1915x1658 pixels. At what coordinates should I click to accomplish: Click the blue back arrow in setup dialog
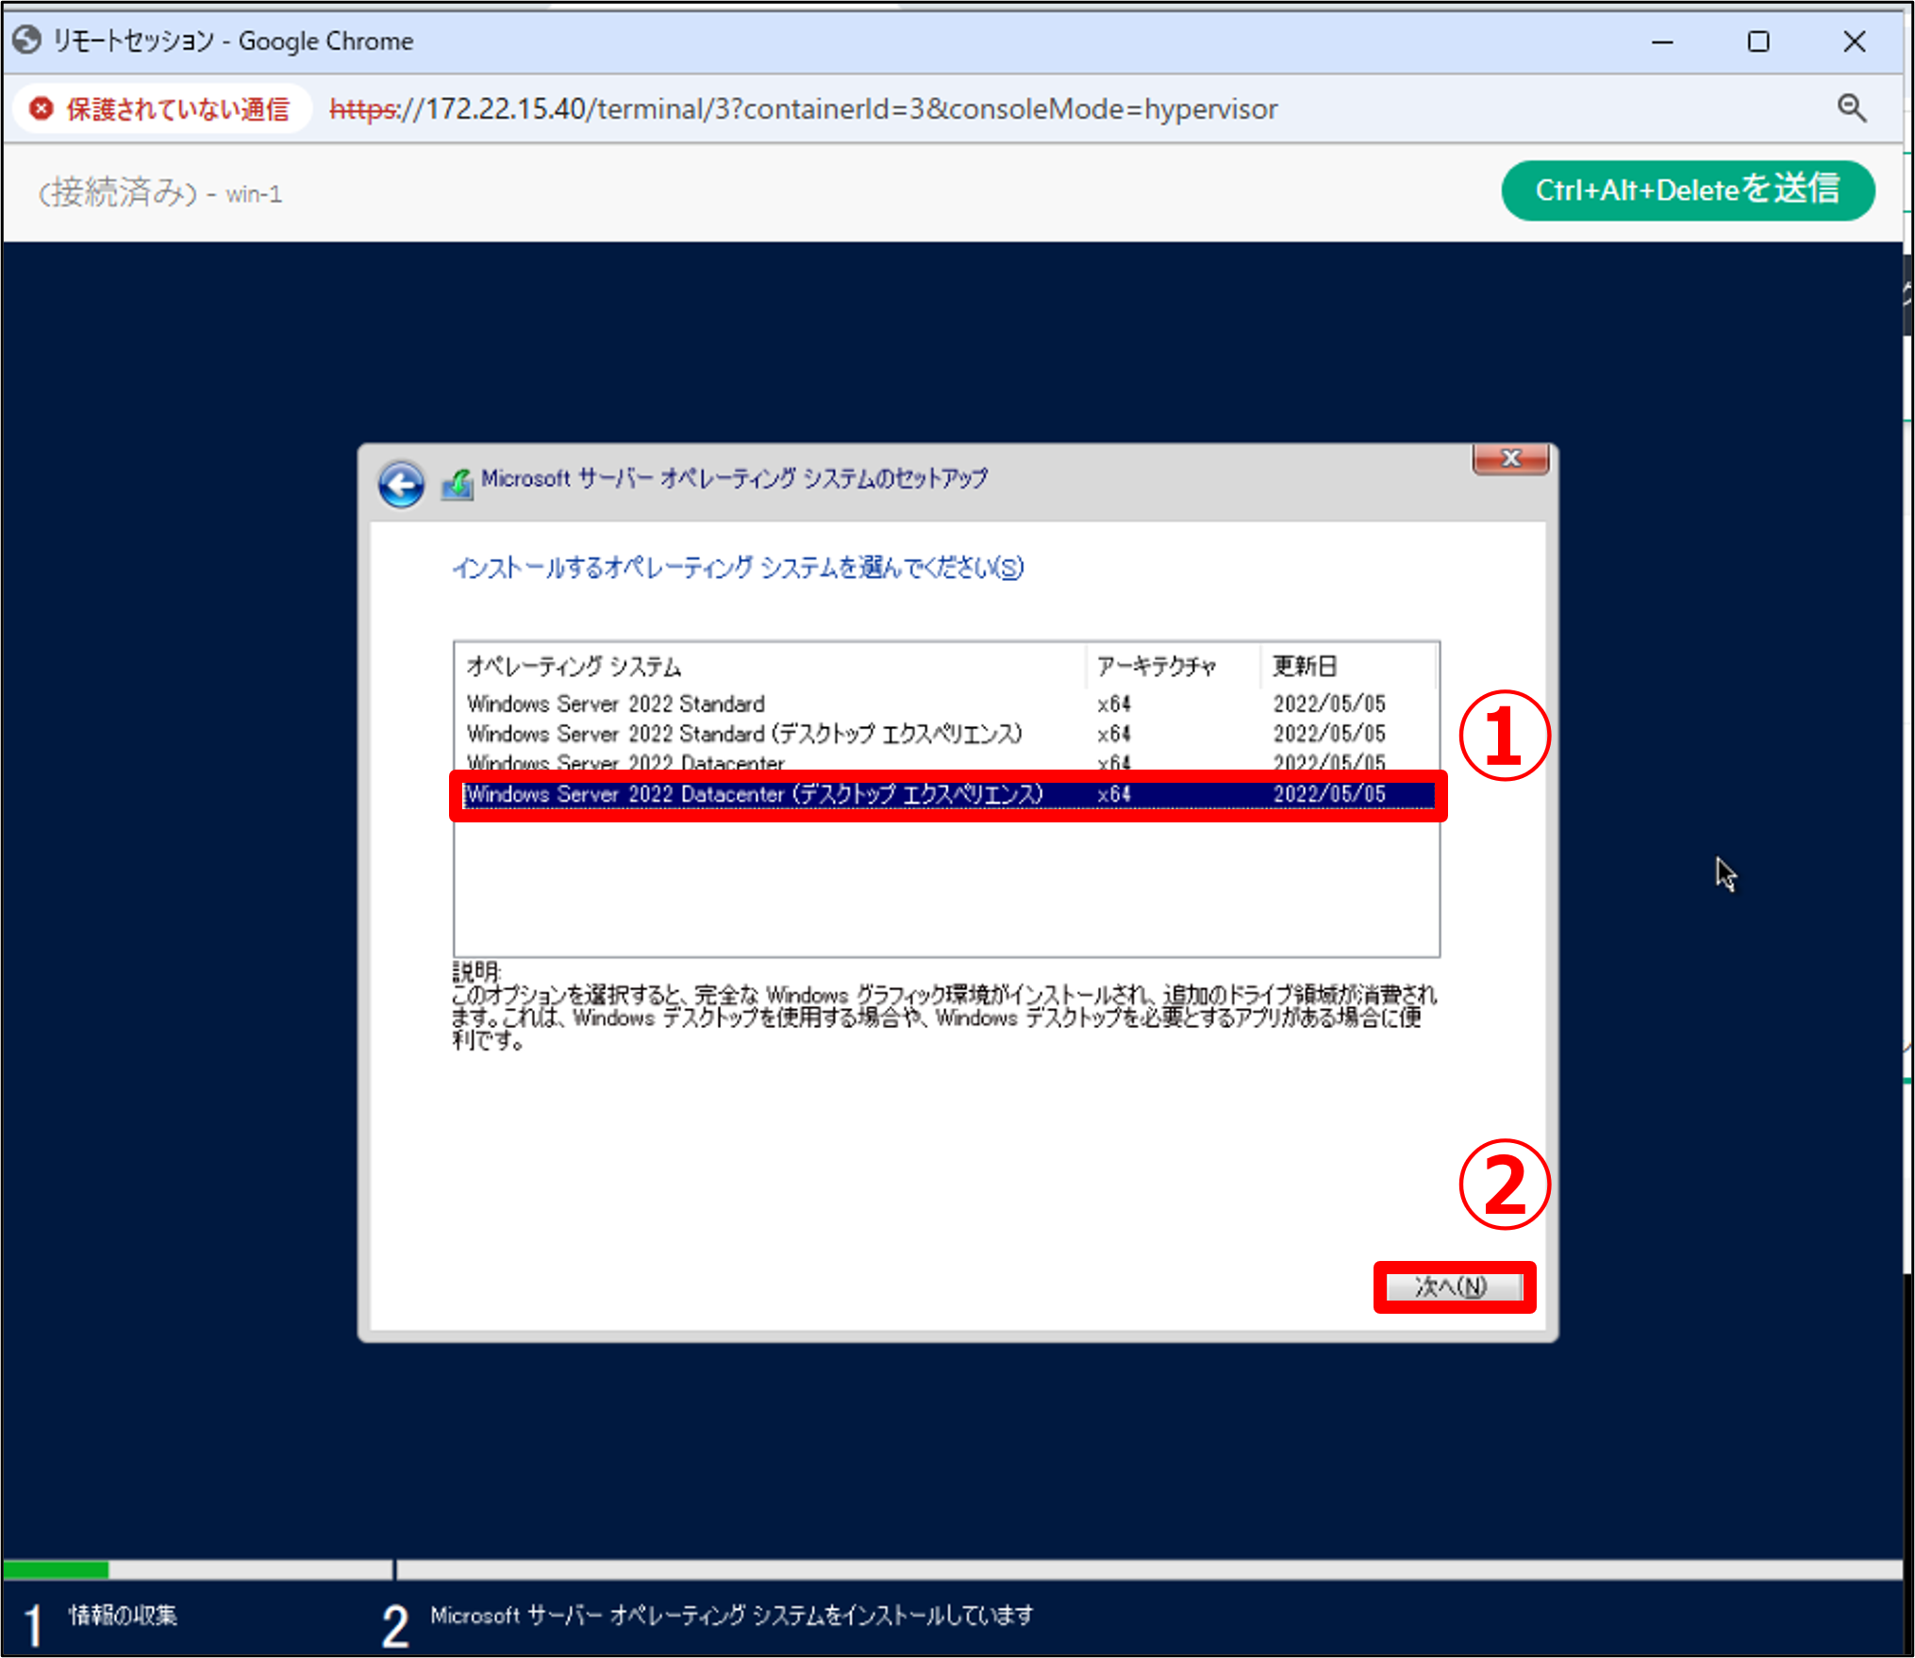pos(401,486)
